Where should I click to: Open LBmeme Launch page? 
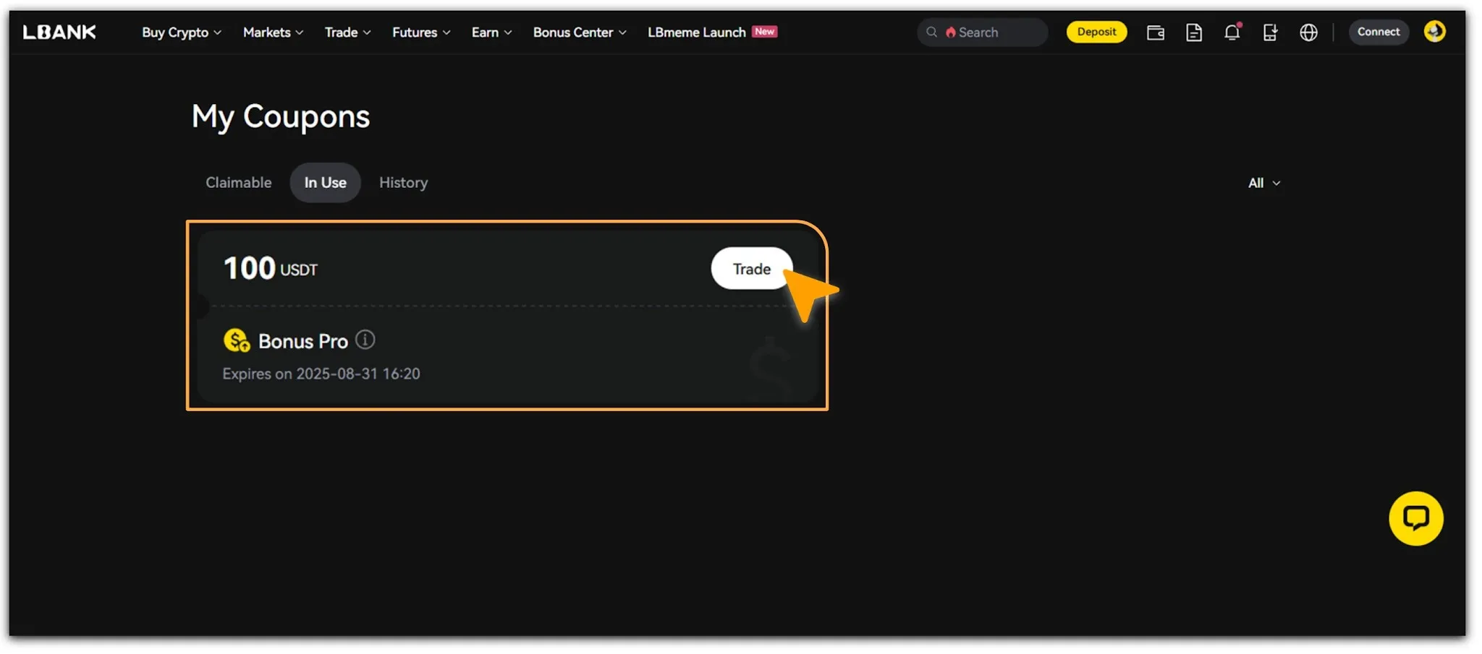pyautogui.click(x=712, y=33)
